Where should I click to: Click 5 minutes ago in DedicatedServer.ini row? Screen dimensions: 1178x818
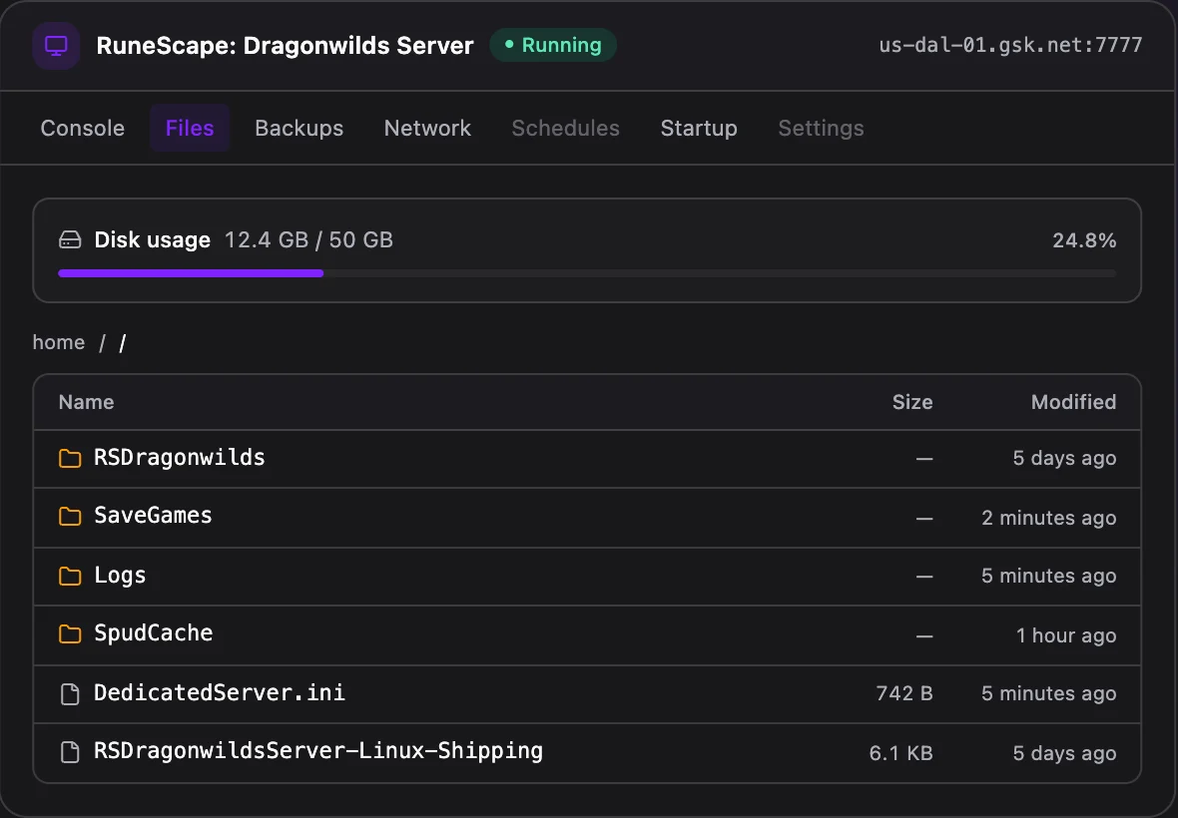point(1049,693)
